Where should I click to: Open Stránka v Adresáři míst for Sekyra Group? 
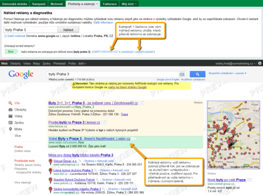[99, 161]
